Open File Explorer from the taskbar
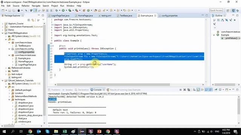This screenshot has width=241, height=135. [x=56, y=132]
